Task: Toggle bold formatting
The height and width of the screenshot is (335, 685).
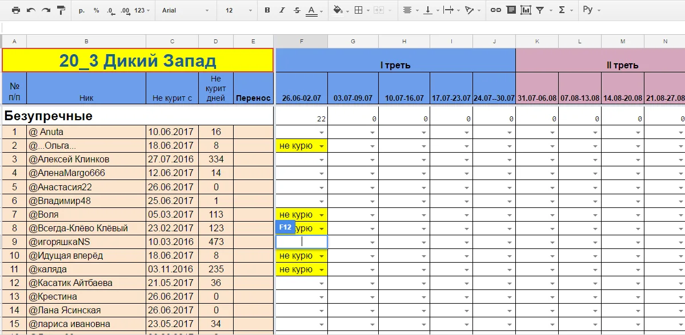Action: (267, 10)
